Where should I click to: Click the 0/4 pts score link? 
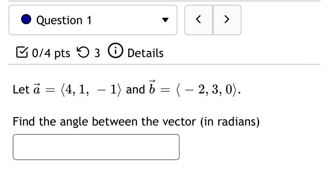pyautogui.click(x=51, y=53)
